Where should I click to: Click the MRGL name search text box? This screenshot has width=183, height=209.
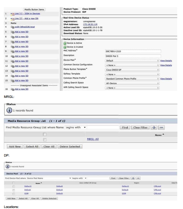click(x=103, y=128)
